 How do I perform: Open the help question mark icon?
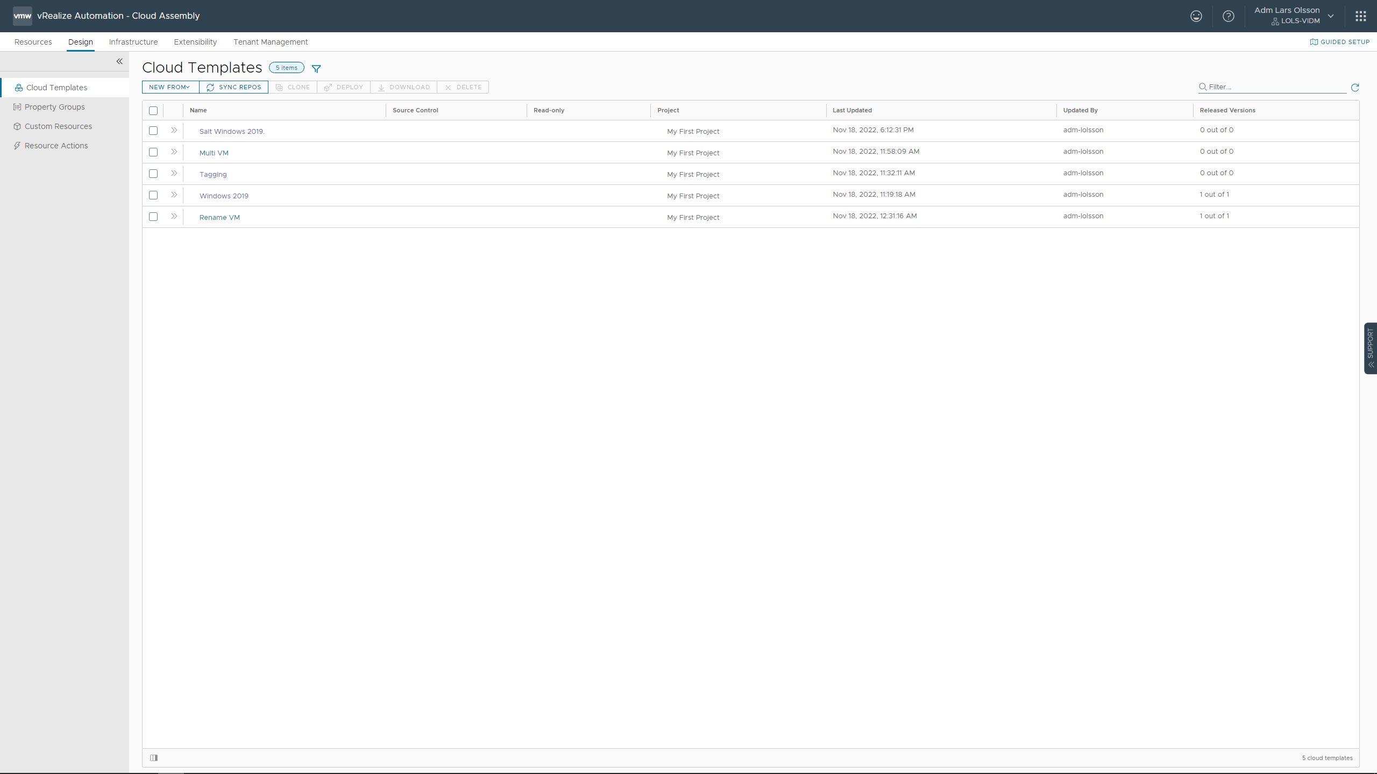point(1228,16)
